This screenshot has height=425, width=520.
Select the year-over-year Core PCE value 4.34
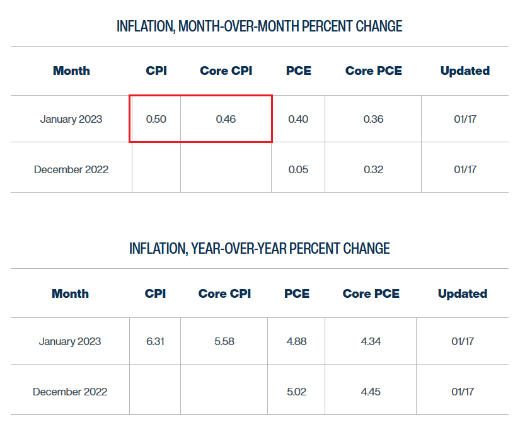tap(371, 341)
